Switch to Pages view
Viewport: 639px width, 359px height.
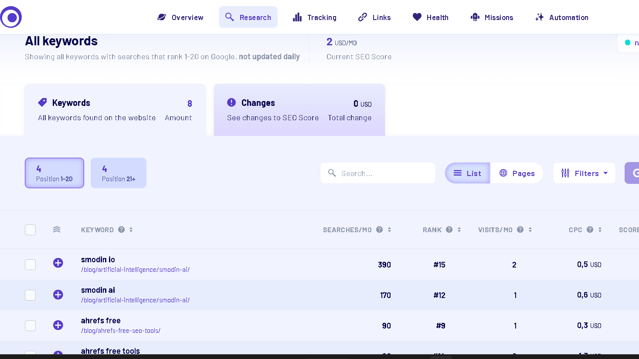(x=517, y=173)
